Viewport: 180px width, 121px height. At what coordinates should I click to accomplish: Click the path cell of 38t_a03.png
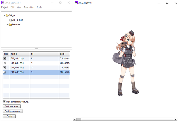pyautogui.click(x=64, y=63)
